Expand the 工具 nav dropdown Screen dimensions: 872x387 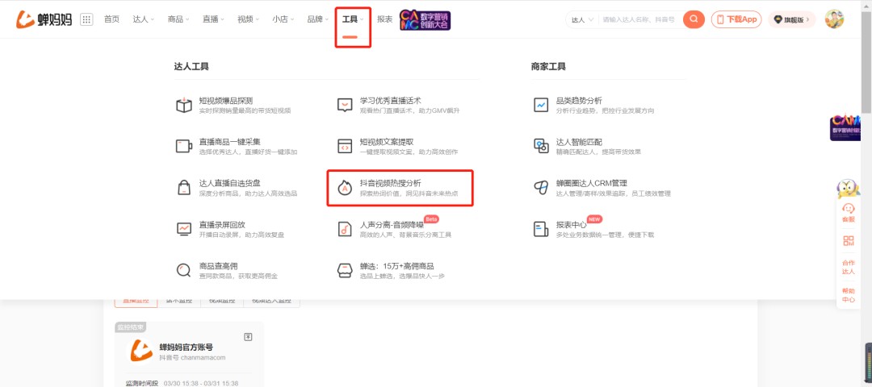click(353, 19)
